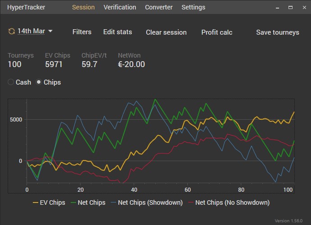This screenshot has width=311, height=225.
Task: Open the Settings tab
Action: click(x=193, y=7)
